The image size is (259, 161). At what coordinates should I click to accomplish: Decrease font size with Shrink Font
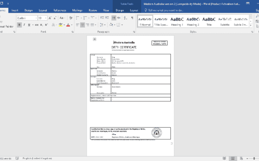click(55, 18)
